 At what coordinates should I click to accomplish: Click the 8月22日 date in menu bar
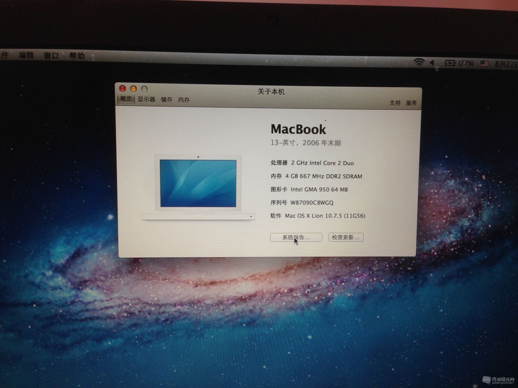click(506, 64)
